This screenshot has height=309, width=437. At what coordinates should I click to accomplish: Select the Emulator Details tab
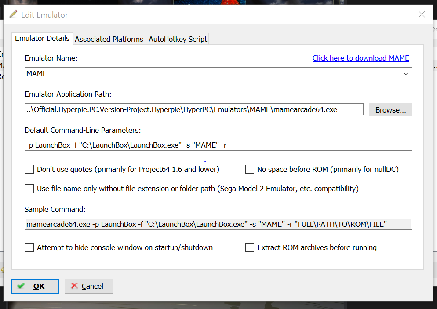pyautogui.click(x=42, y=38)
